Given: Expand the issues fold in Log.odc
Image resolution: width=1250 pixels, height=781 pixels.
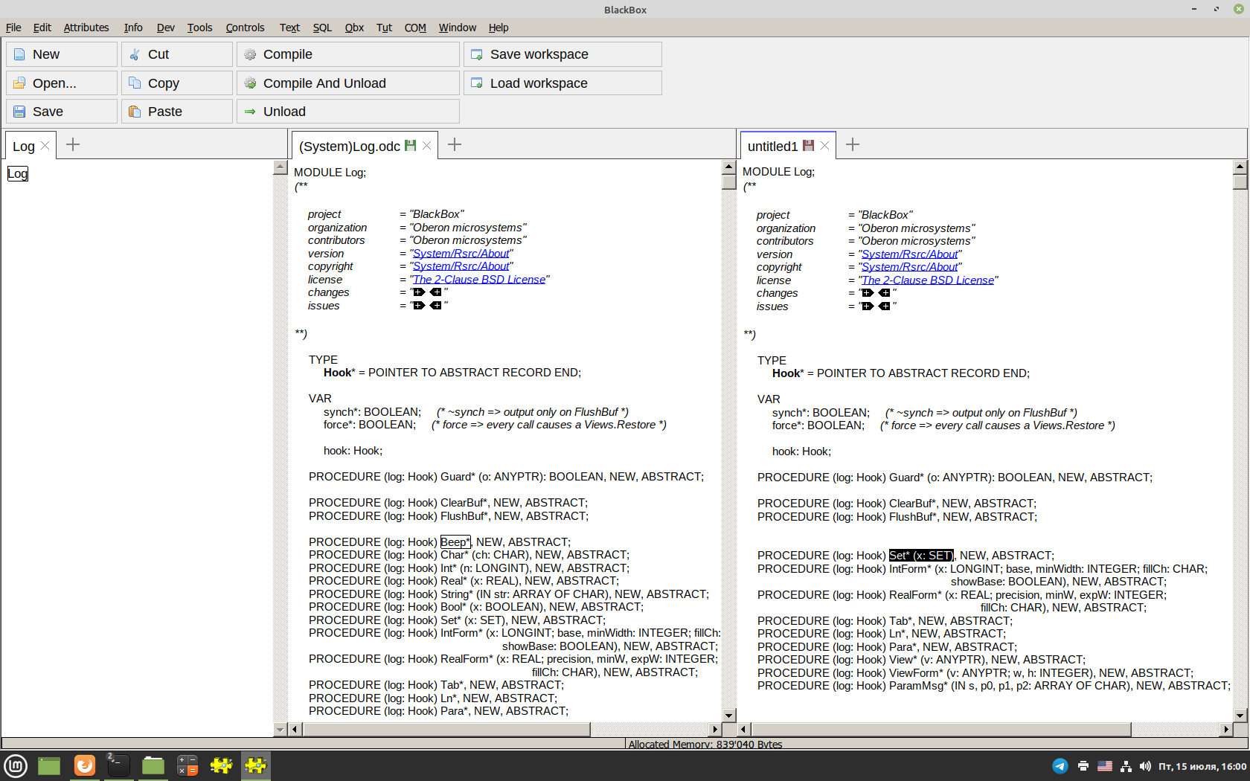Looking at the screenshot, I should 419,306.
